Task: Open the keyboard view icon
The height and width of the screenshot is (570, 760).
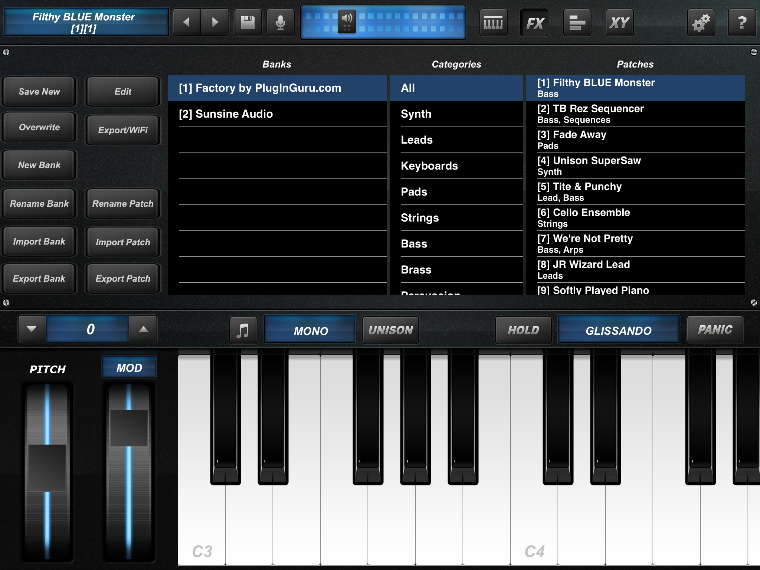Action: 493,23
